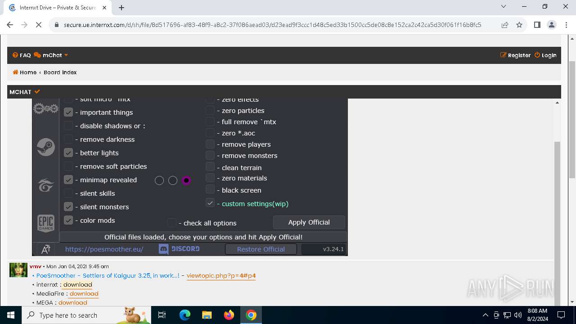Click the gears icon in PoeSmoother sidebar
This screenshot has width=576, height=324.
[x=46, y=108]
